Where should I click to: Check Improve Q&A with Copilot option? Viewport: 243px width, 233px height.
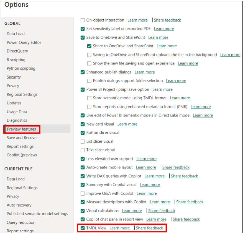[83, 193]
